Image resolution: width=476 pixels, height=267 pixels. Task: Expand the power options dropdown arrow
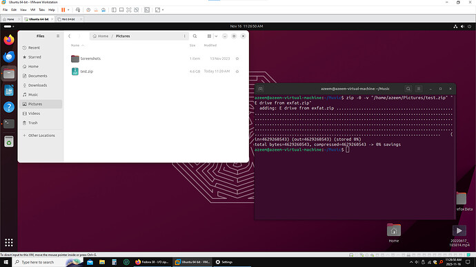tap(68, 10)
